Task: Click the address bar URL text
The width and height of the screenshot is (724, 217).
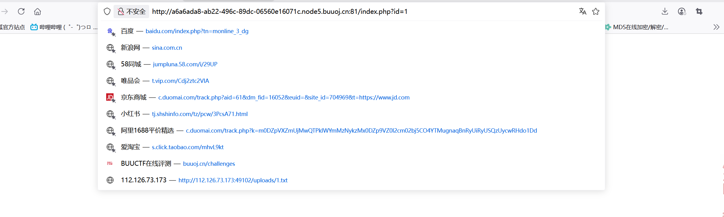Action: tap(279, 12)
